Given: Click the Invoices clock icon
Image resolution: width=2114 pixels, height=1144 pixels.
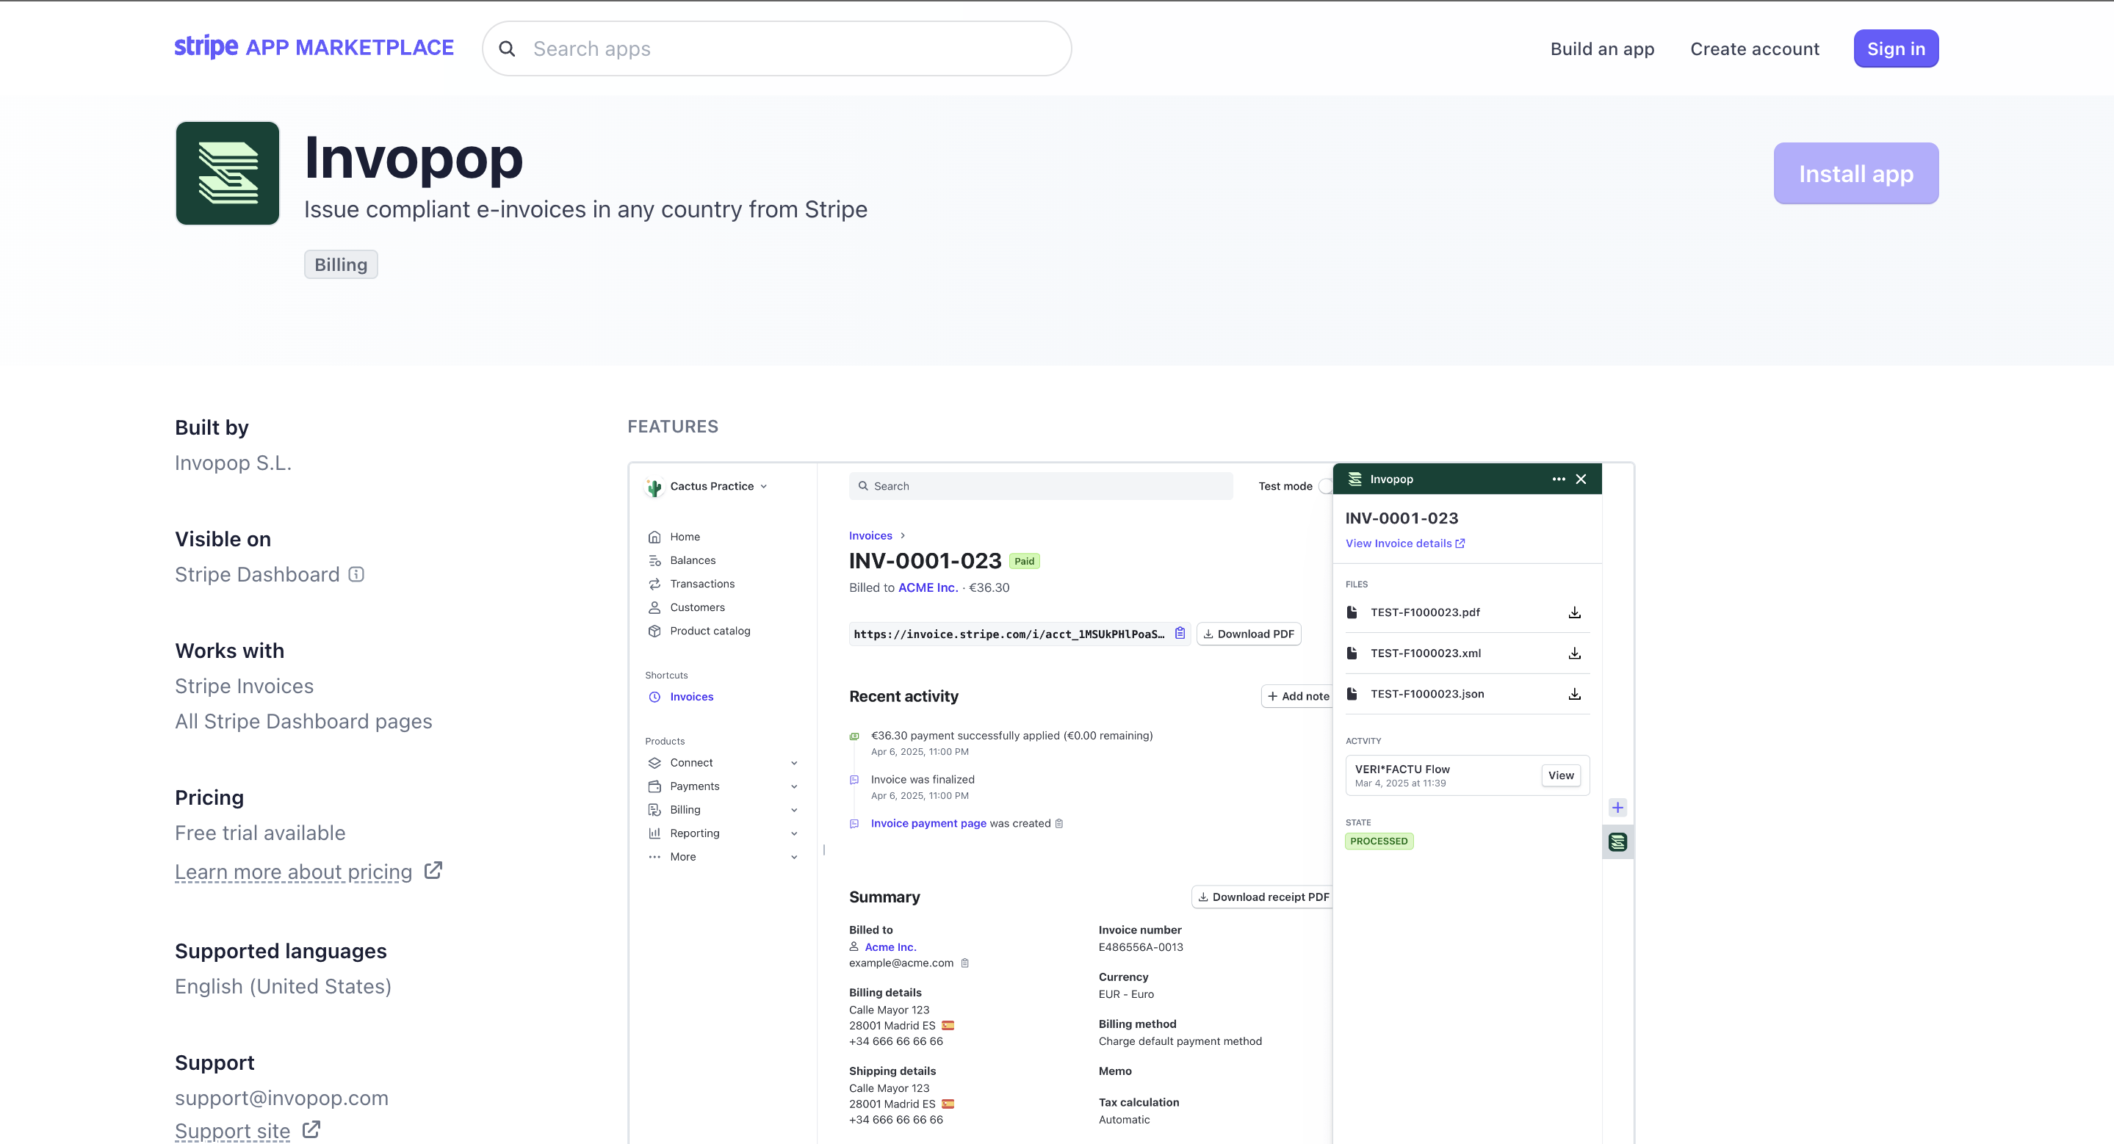Looking at the screenshot, I should (654, 697).
